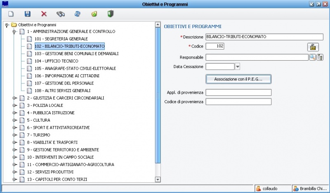
Task: Expand 10 - INTERVENTI IN CAMPO SOCIALE node
Action: 14,157
